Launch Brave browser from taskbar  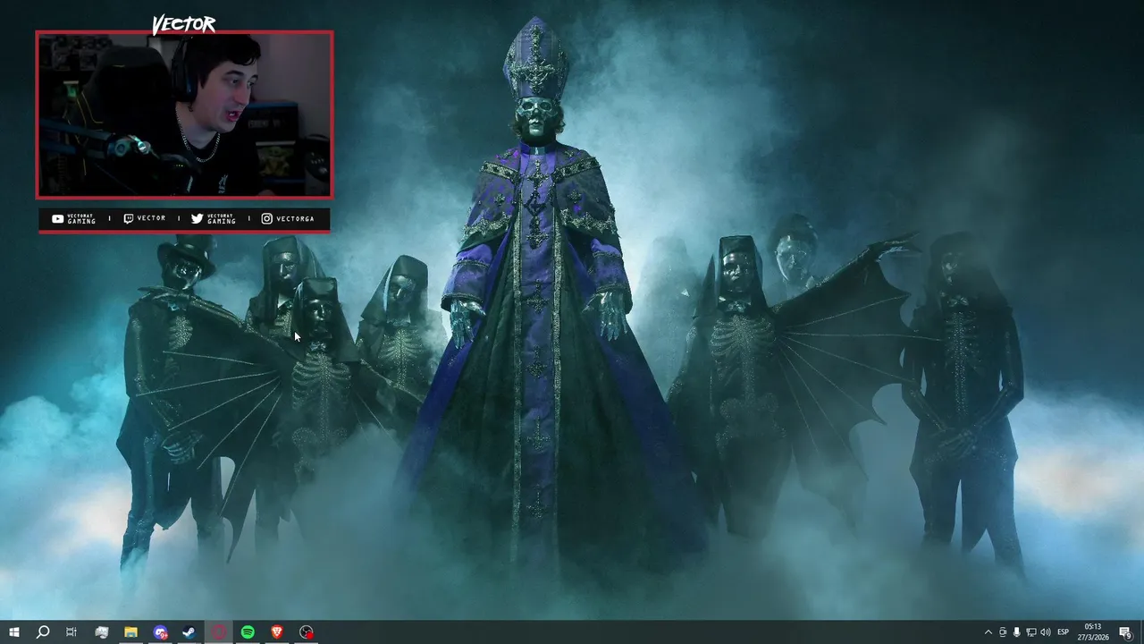point(277,632)
